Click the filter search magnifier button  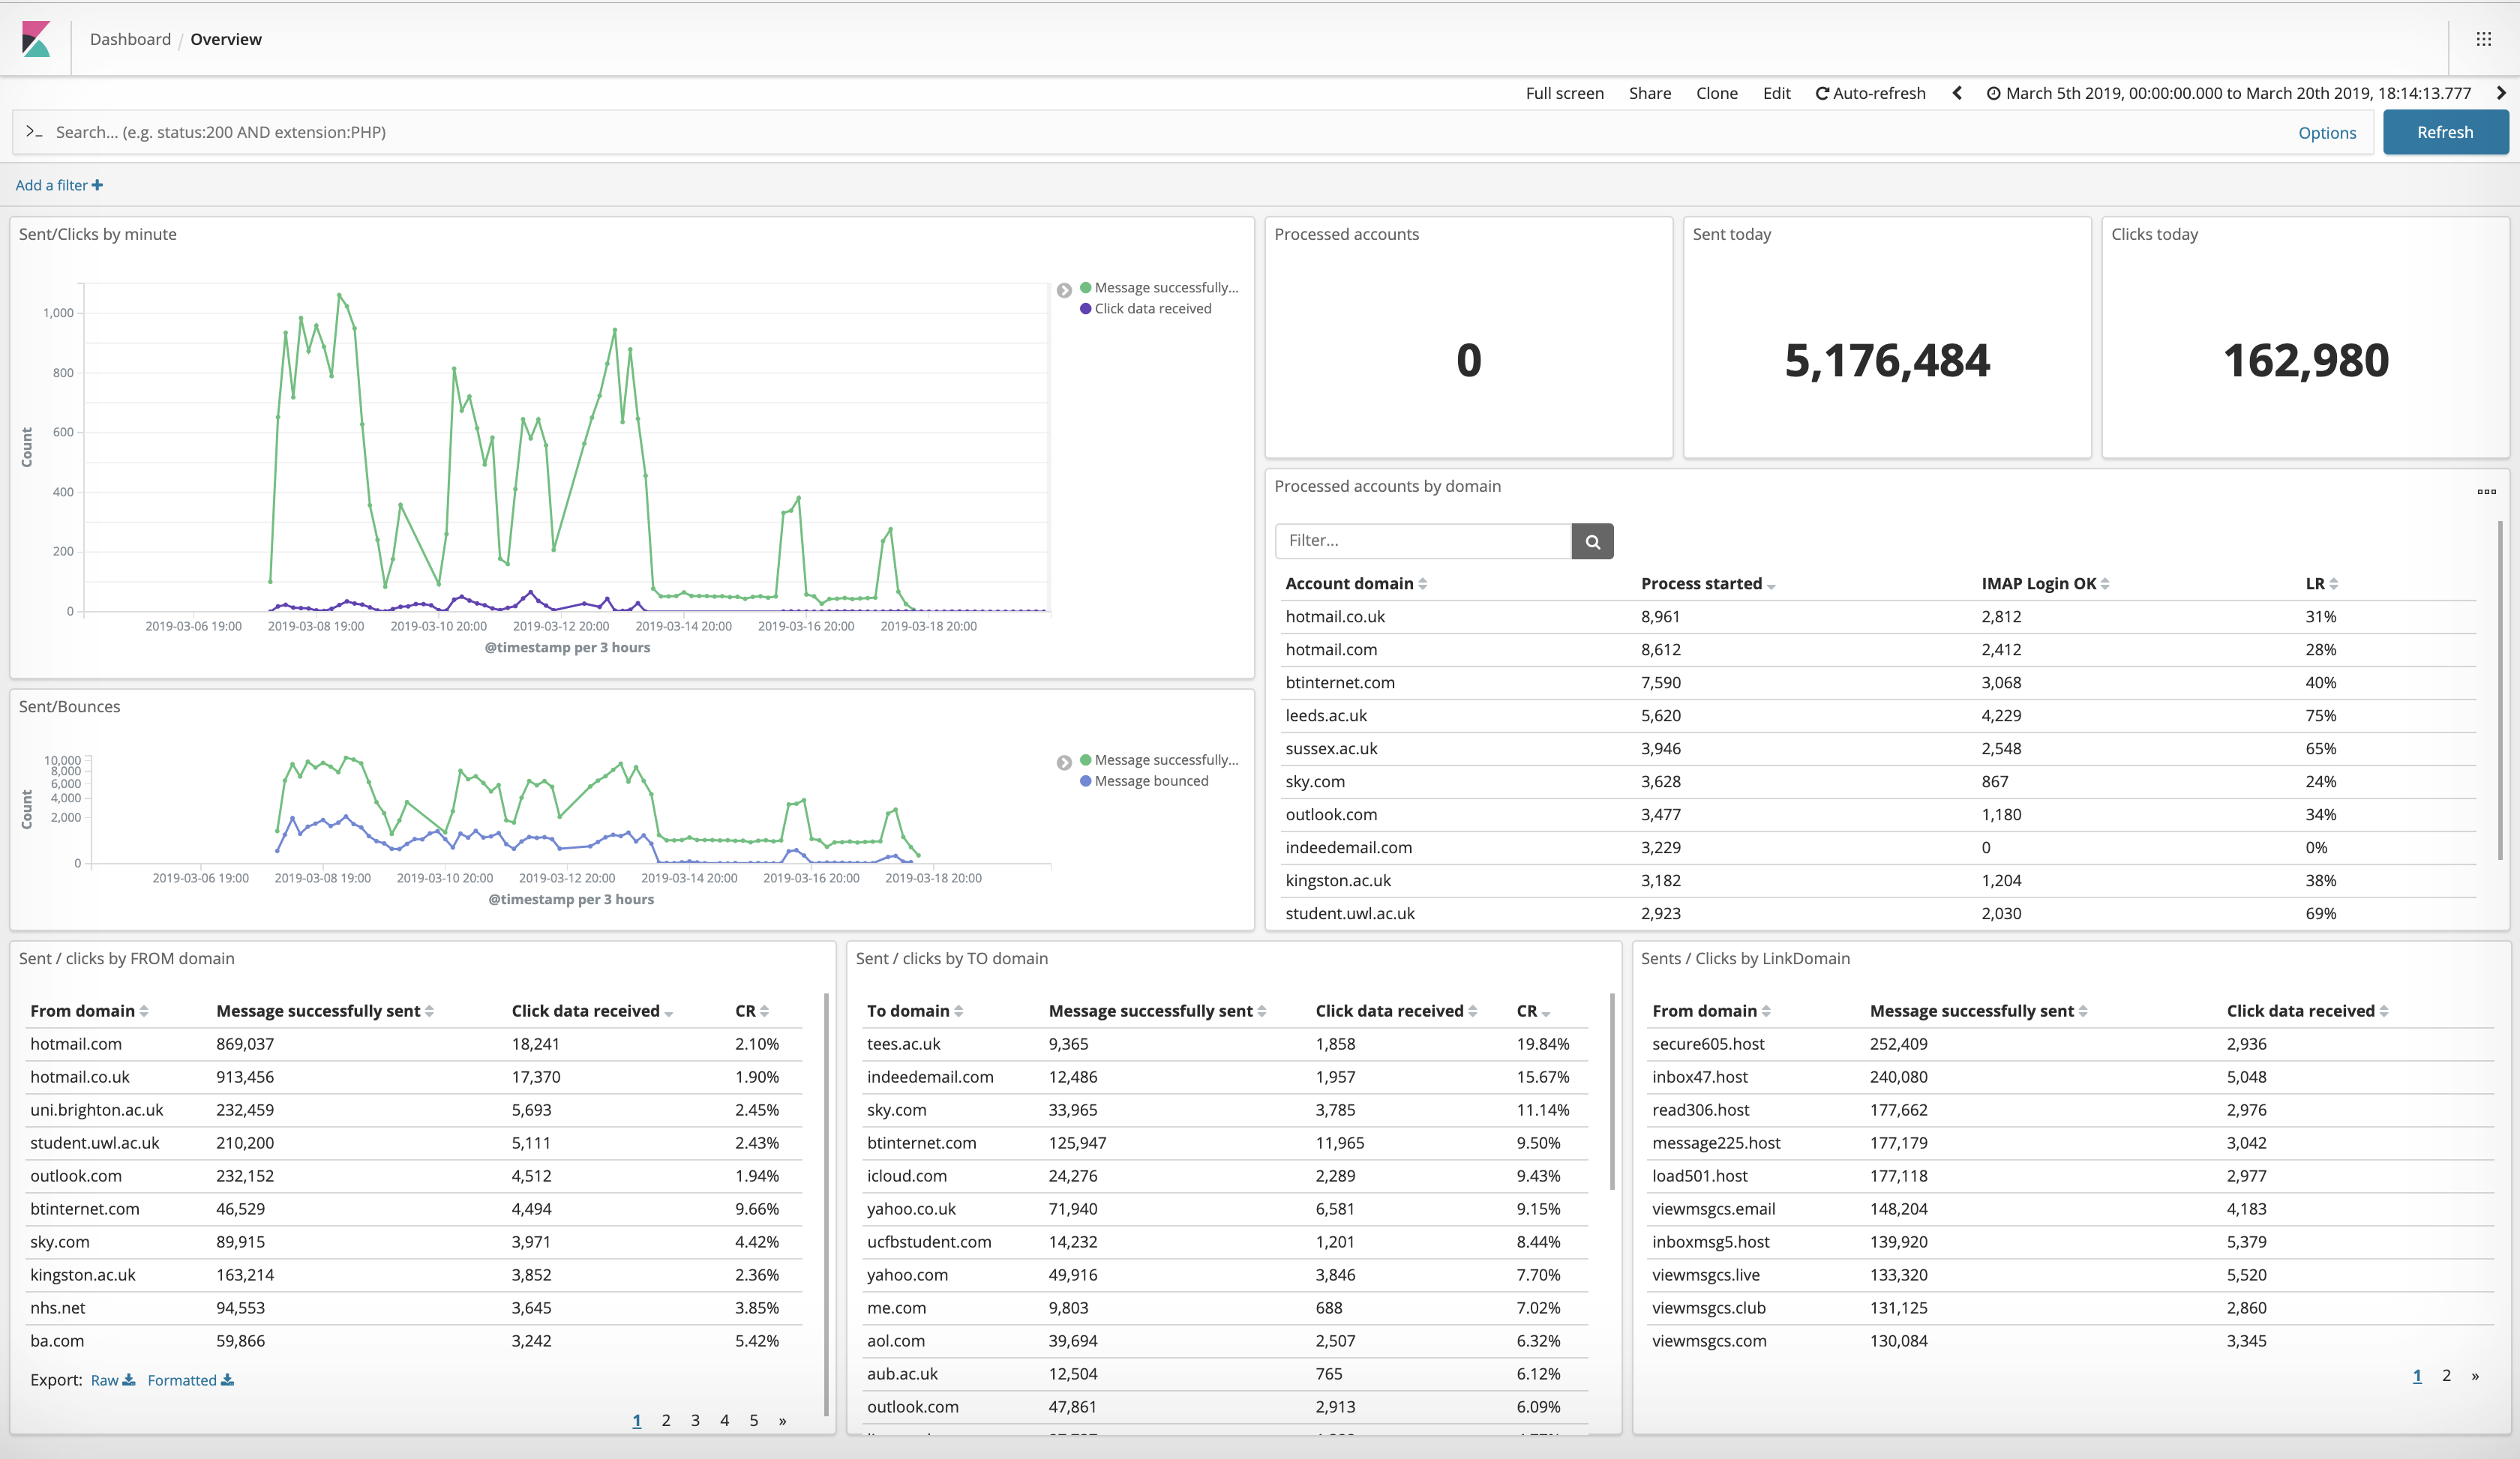click(1592, 541)
